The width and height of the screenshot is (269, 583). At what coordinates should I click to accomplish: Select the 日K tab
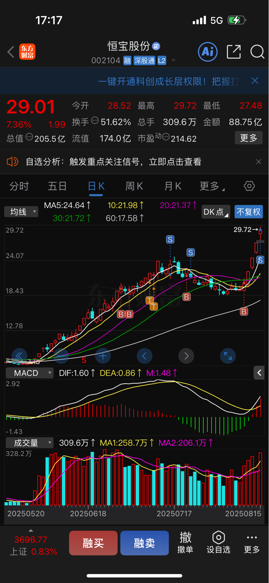[x=96, y=186]
